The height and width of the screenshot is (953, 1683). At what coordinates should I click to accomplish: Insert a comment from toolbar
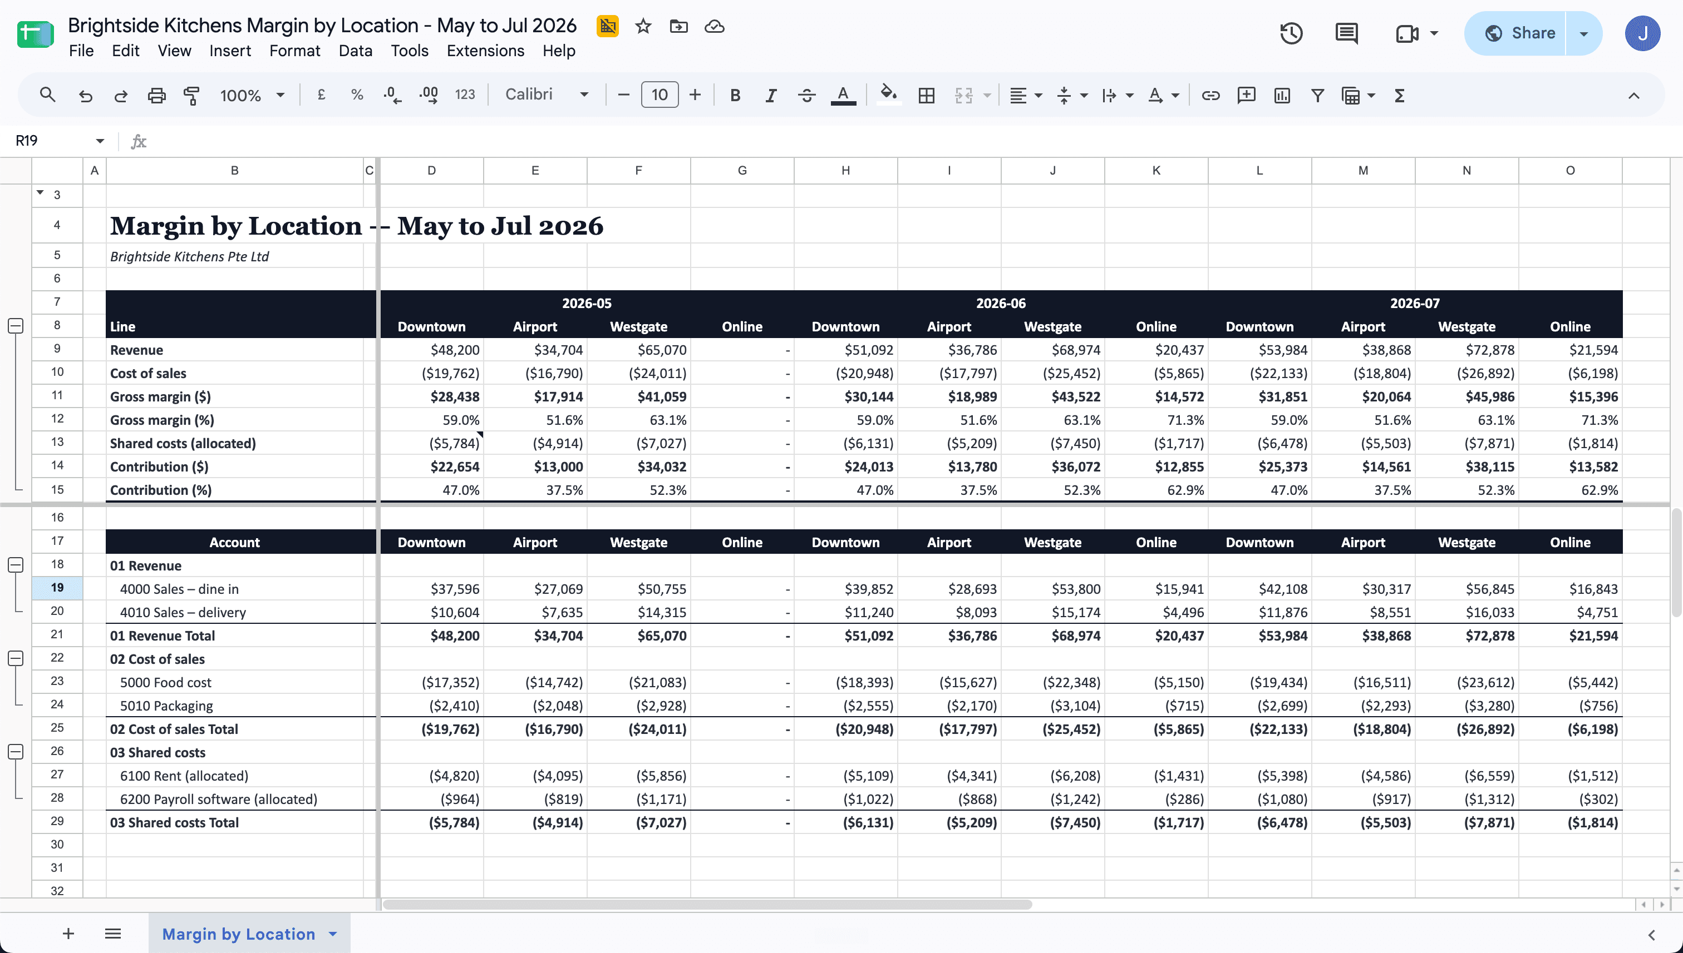click(1246, 96)
